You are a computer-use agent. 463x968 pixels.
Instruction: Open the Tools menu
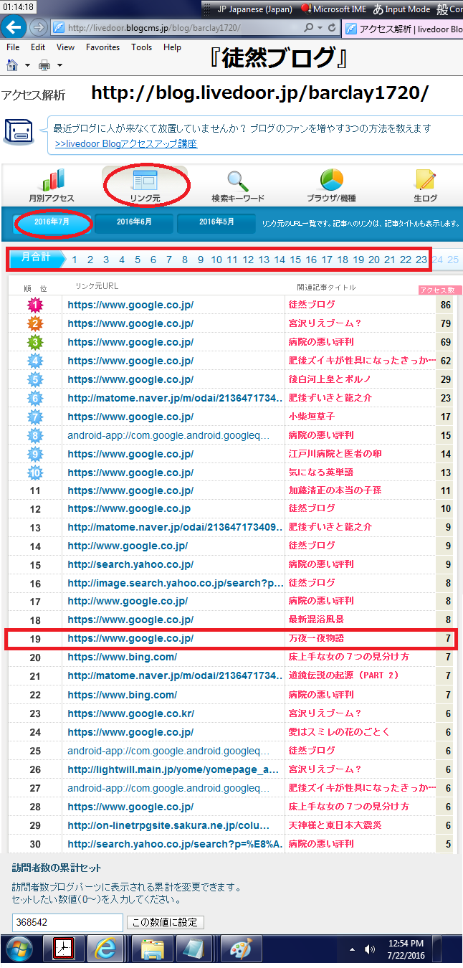point(141,47)
